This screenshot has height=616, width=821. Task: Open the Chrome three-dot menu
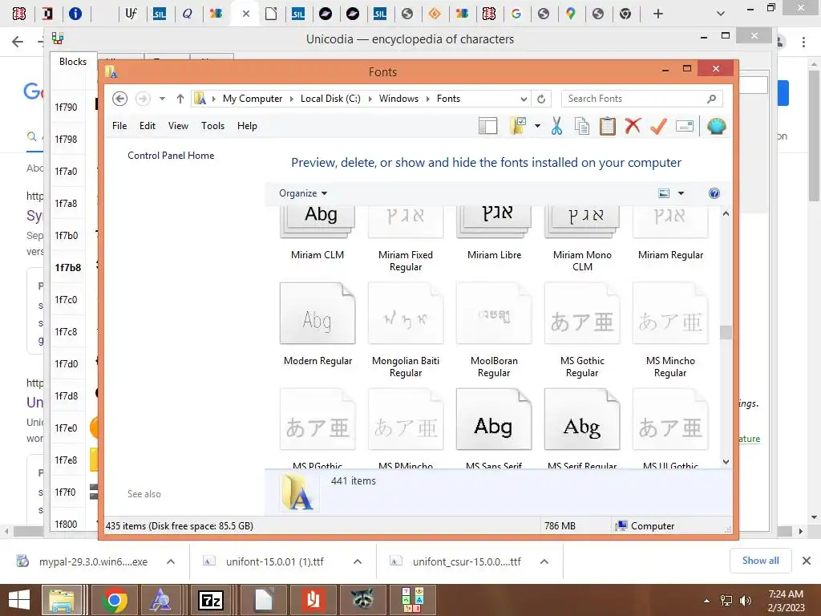(803, 42)
